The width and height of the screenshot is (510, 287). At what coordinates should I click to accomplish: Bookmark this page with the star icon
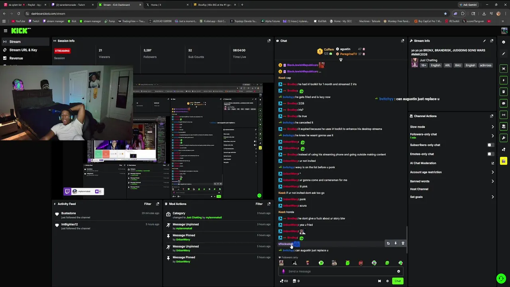[445, 14]
